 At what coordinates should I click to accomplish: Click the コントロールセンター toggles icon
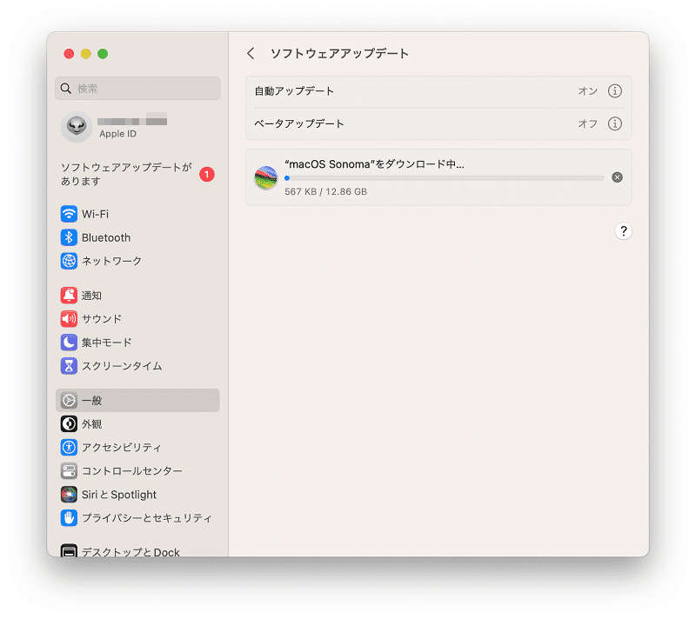click(x=69, y=470)
